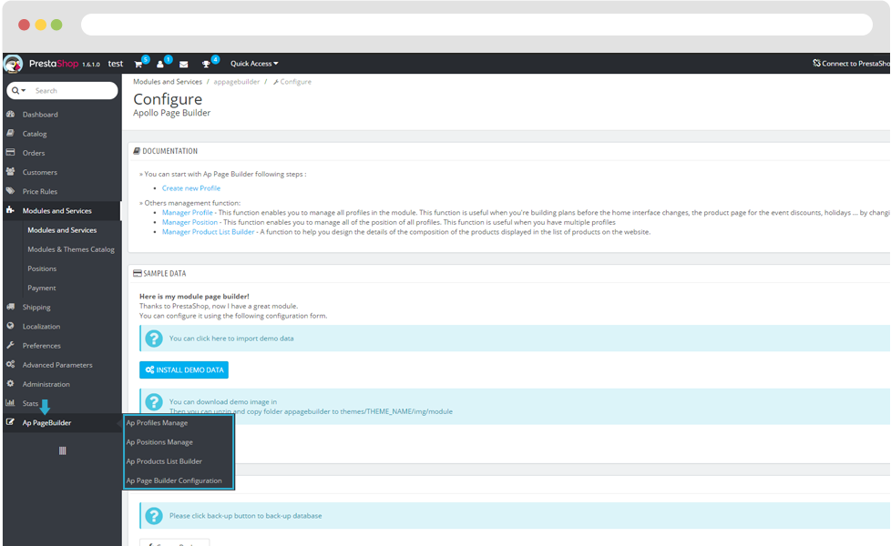
Task: Click the test shop name link
Action: point(116,64)
